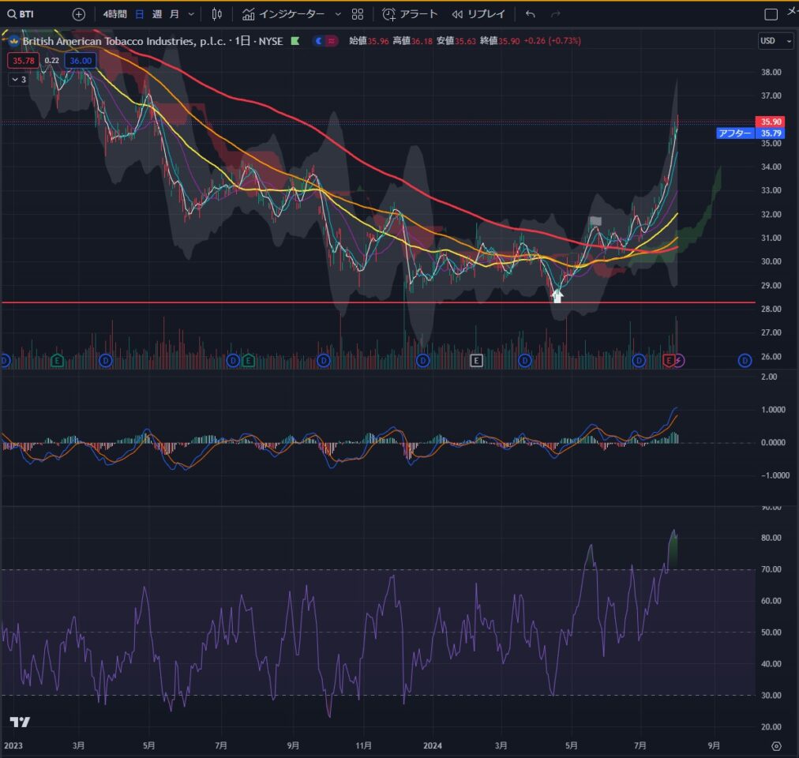Click the blue アフター after-hours price label
799x758 pixels.
click(x=751, y=133)
